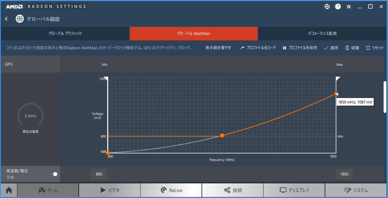
Task: Switch to パフォーマンス監視 tab
Action: (x=322, y=34)
